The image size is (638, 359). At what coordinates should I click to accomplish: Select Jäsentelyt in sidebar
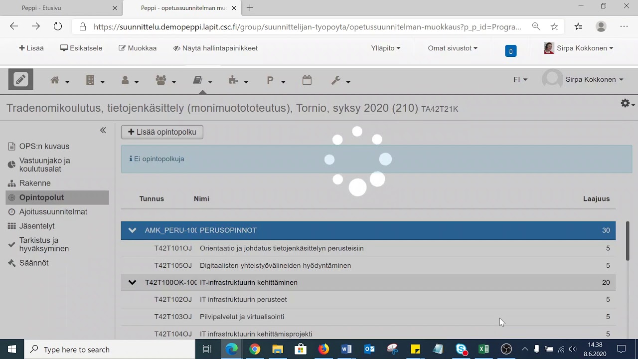point(31,226)
